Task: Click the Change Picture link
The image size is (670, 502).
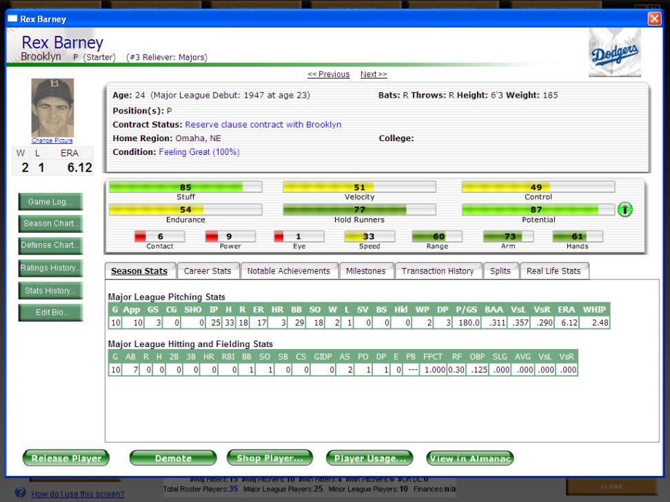Action: (x=52, y=140)
